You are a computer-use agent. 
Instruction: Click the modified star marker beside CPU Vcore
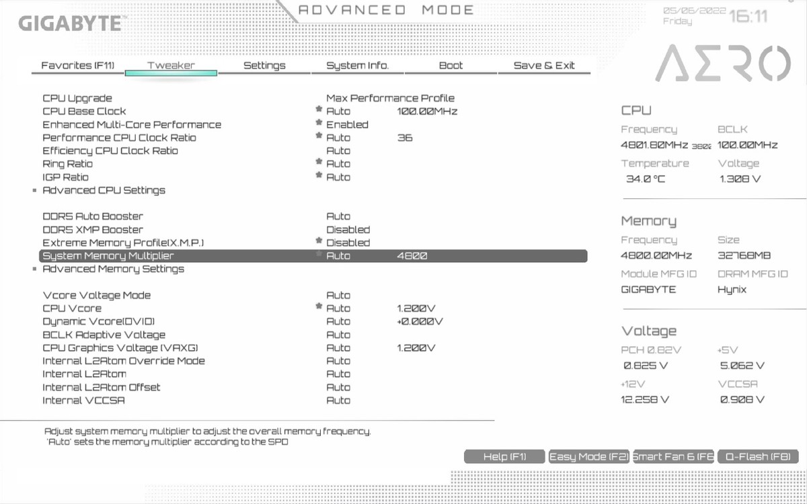pos(319,306)
